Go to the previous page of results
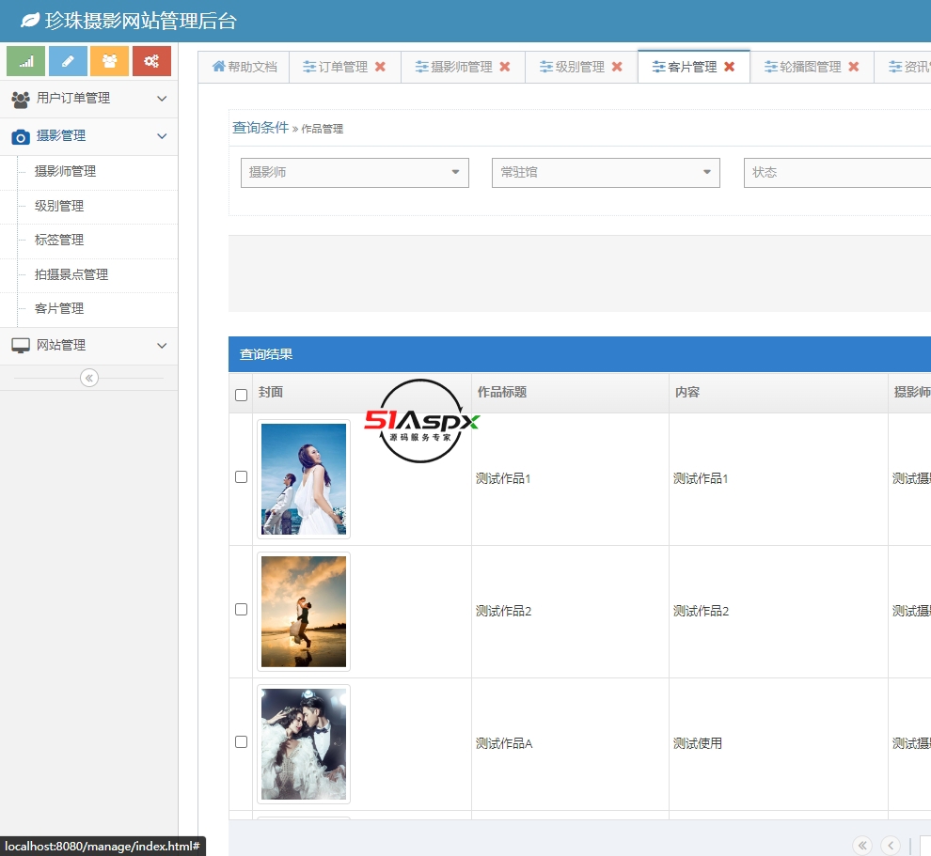The height and width of the screenshot is (856, 931). coord(891,846)
